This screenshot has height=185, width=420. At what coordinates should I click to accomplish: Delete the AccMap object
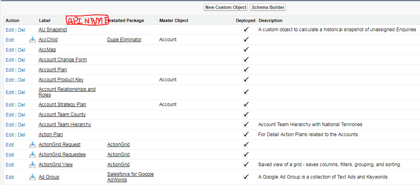point(21,50)
